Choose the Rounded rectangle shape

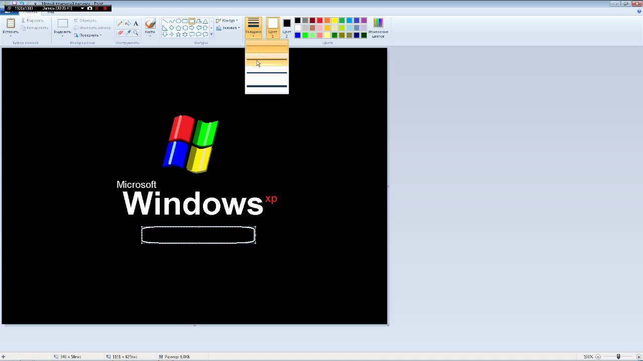(192, 21)
